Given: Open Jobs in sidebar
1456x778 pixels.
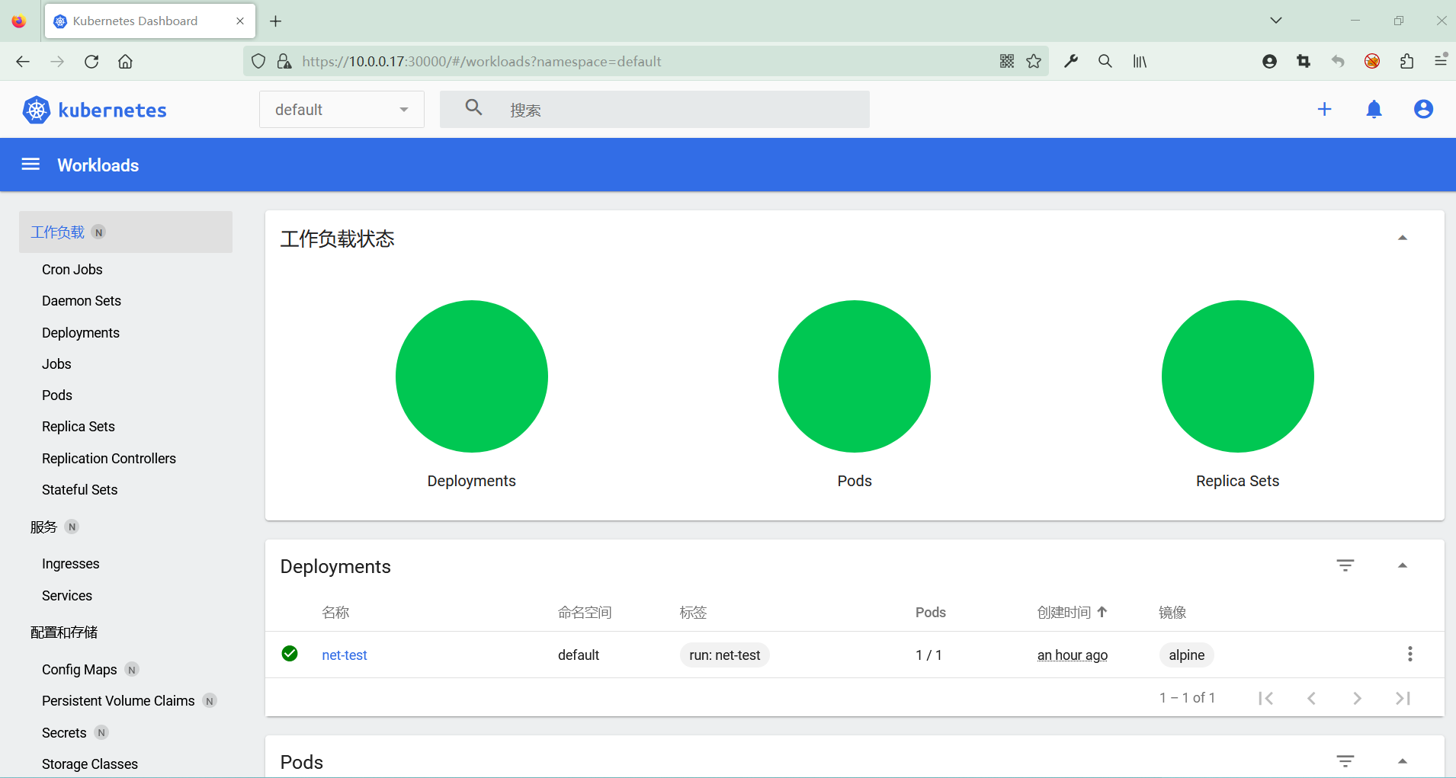Looking at the screenshot, I should point(56,363).
